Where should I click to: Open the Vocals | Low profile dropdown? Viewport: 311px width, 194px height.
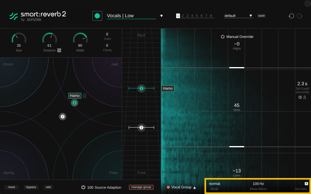(x=131, y=16)
